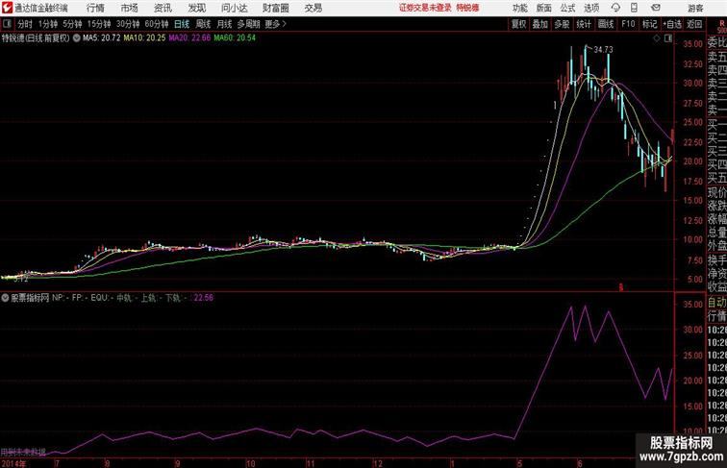Open the 行情 menu
This screenshot has width=727, height=468.
[95, 8]
